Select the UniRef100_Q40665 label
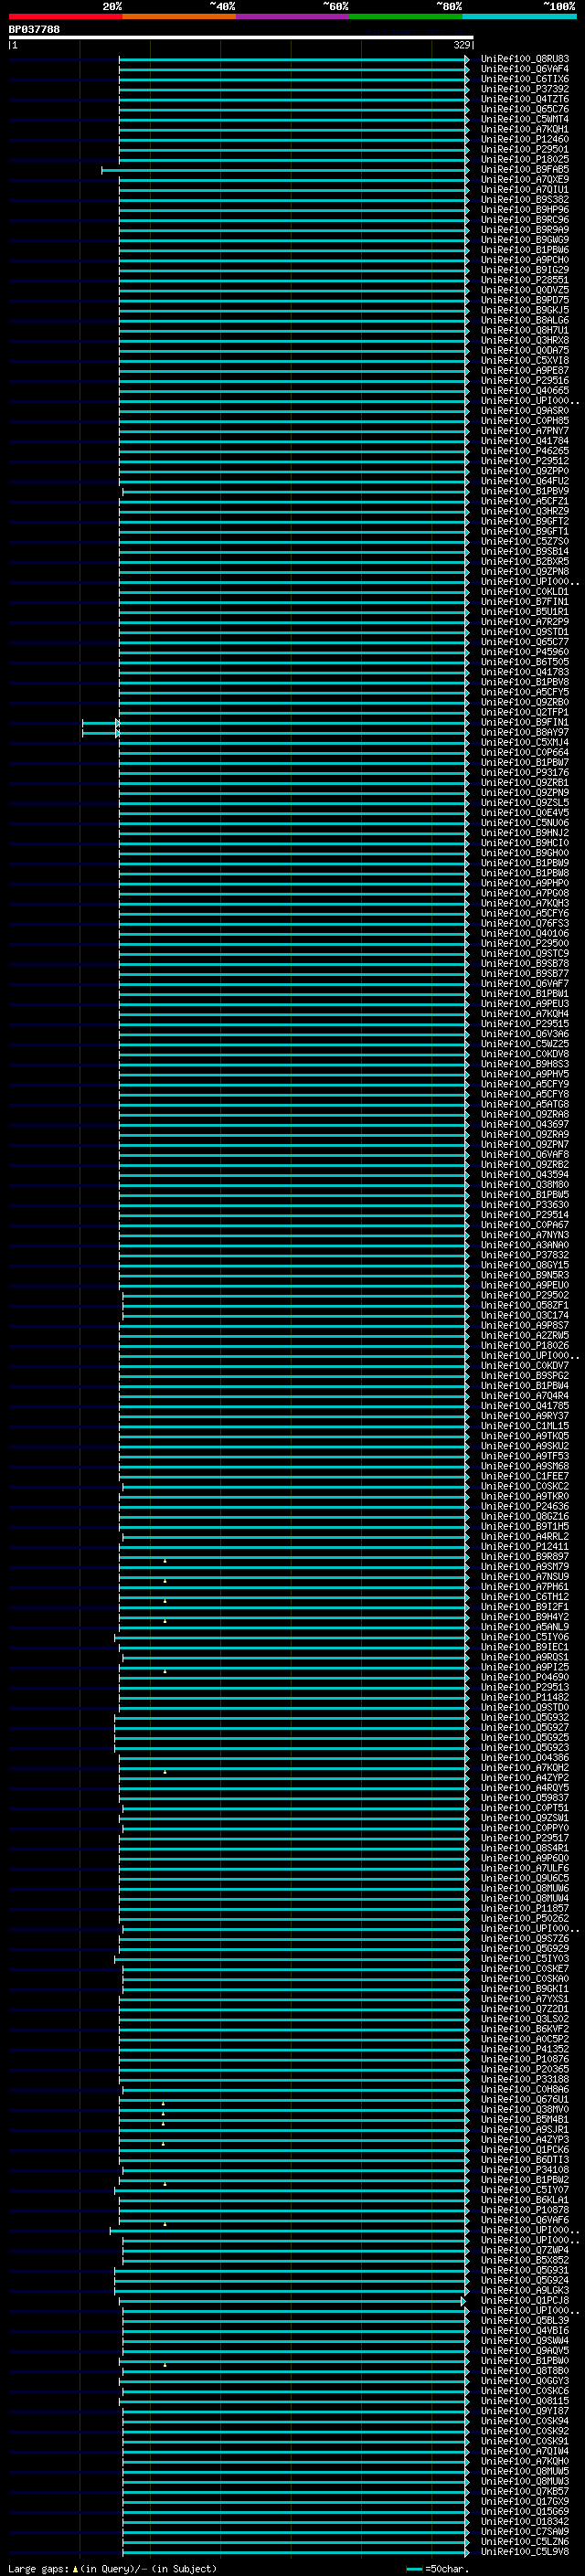The height and width of the screenshot is (2576, 585). pyautogui.click(x=525, y=390)
